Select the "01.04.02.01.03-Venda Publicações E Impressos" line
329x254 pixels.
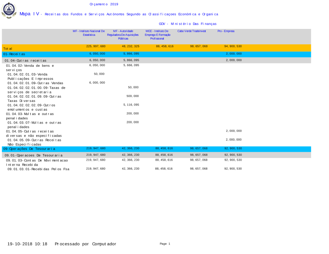tap(30, 76)
